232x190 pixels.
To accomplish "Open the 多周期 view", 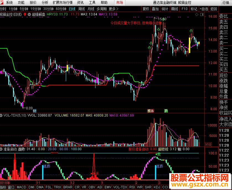I will click(x=101, y=9).
